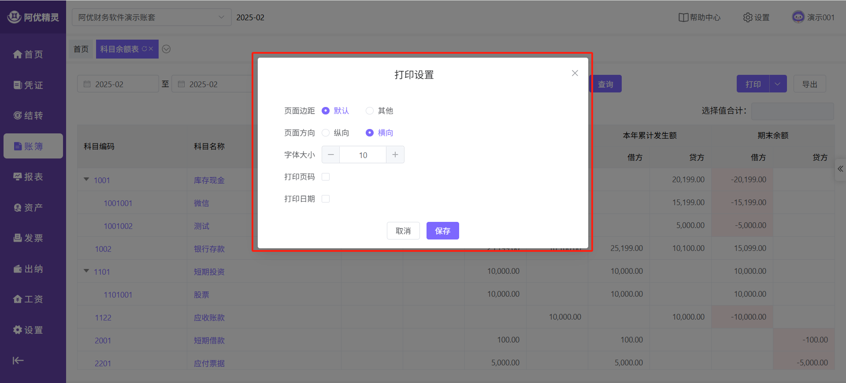Expand the right side panel arrows
This screenshot has height=383, width=846.
pos(840,169)
